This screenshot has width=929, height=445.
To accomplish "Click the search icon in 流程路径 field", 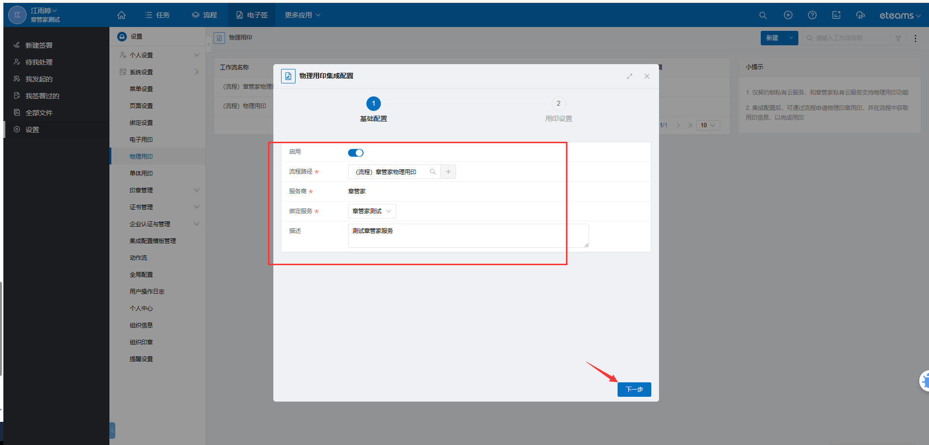I will tap(432, 172).
